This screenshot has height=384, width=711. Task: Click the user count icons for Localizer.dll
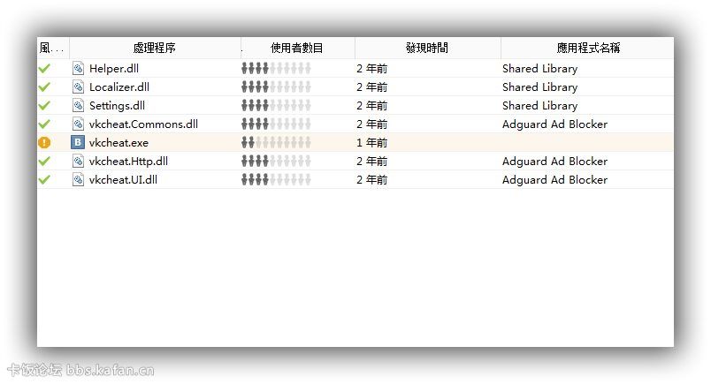click(276, 87)
